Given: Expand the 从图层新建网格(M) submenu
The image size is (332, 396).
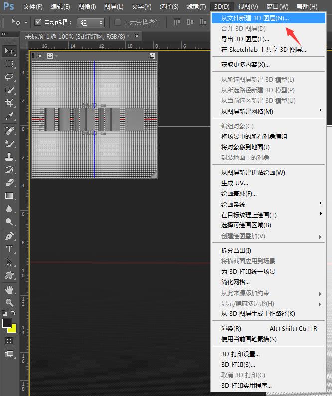Looking at the screenshot, I should coord(268,111).
